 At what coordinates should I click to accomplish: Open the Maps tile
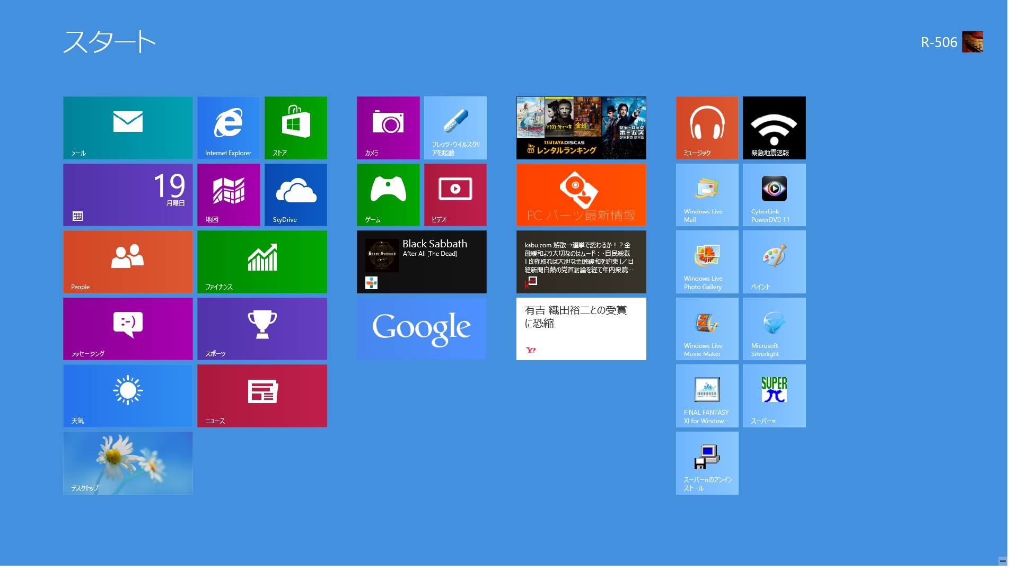229,195
